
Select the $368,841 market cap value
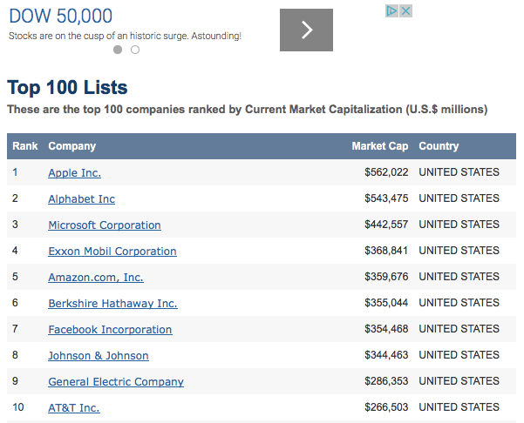pos(386,250)
